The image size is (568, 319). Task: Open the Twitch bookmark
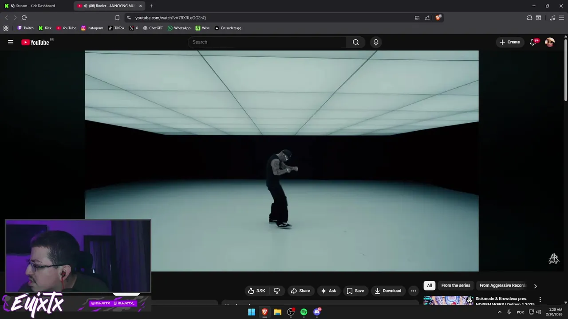click(25, 28)
